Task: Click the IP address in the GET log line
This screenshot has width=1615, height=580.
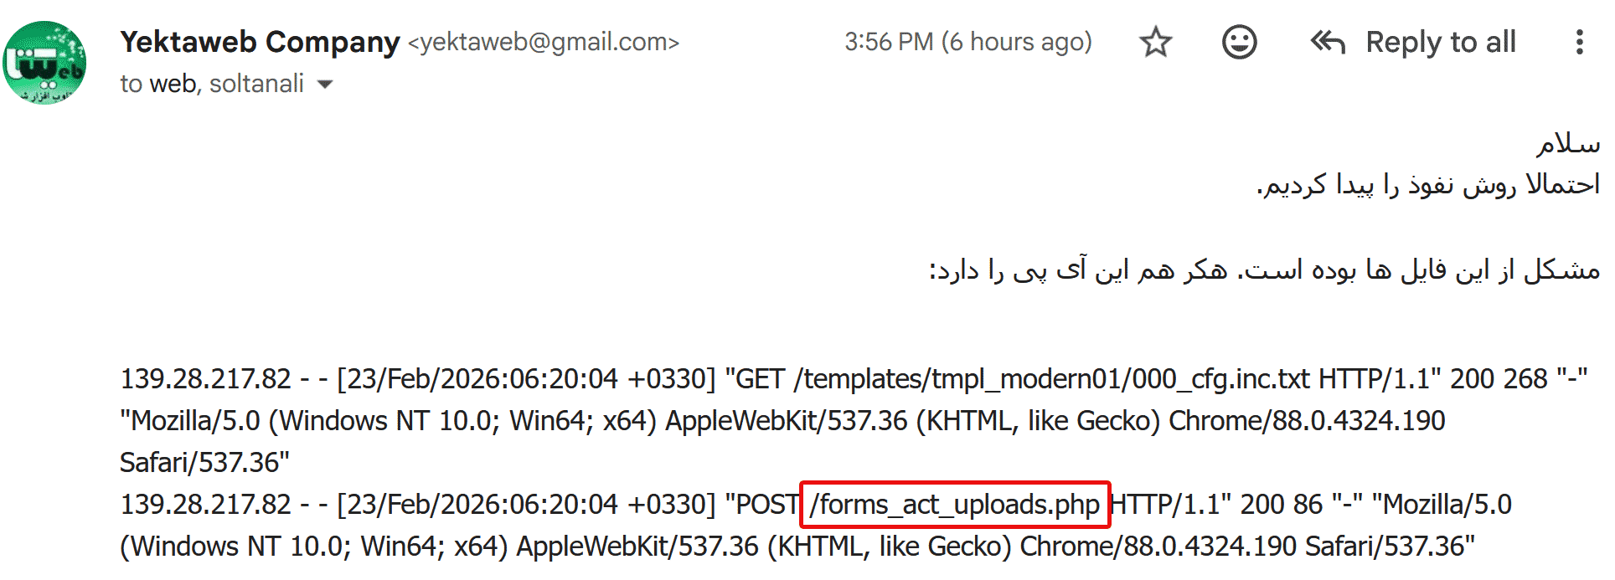Action: point(205,379)
